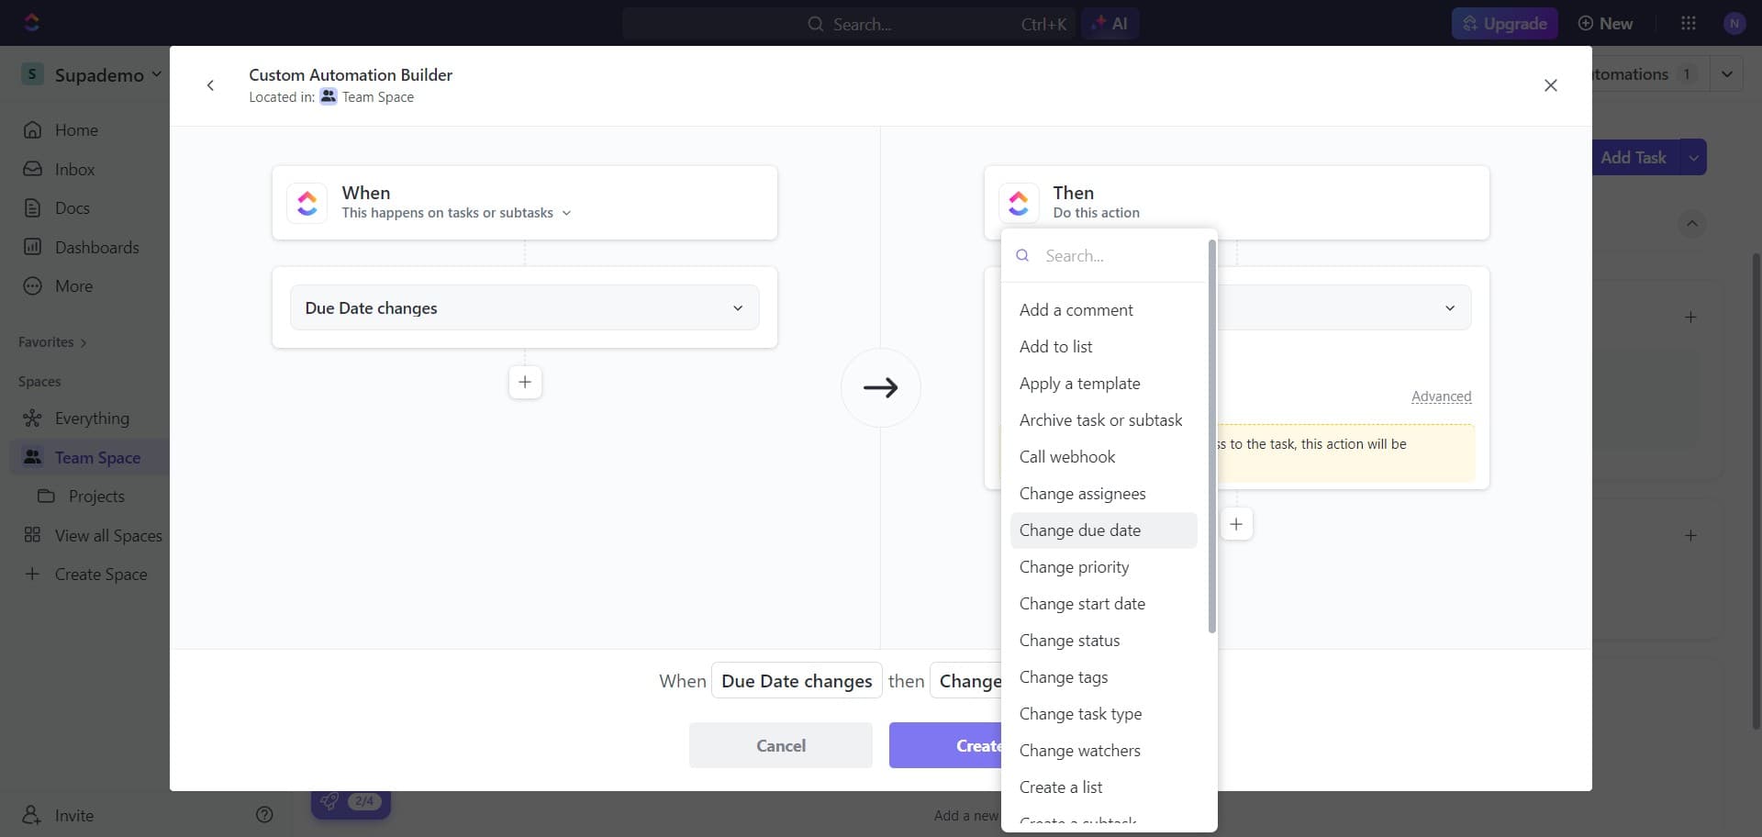Select Change due date action
Image resolution: width=1762 pixels, height=837 pixels.
(1081, 530)
